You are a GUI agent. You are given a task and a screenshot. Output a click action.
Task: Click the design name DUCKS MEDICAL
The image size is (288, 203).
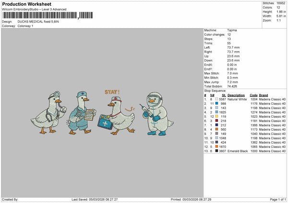pos(30,22)
